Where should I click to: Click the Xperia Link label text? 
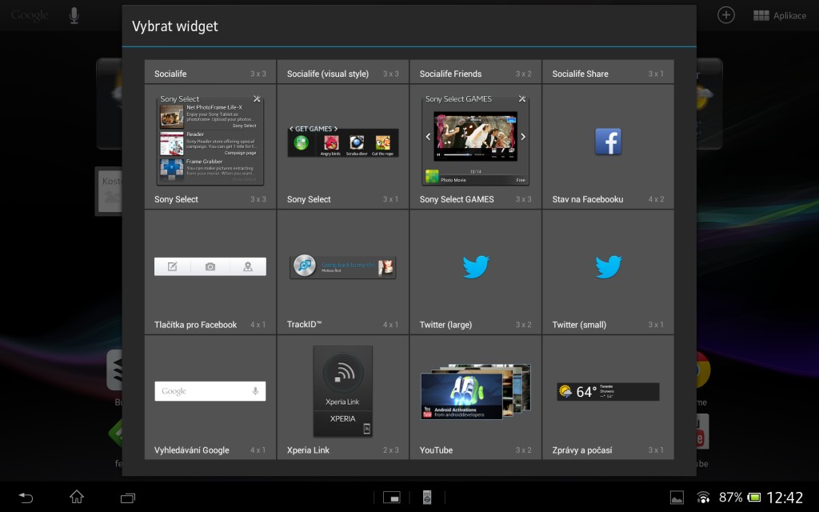(308, 450)
